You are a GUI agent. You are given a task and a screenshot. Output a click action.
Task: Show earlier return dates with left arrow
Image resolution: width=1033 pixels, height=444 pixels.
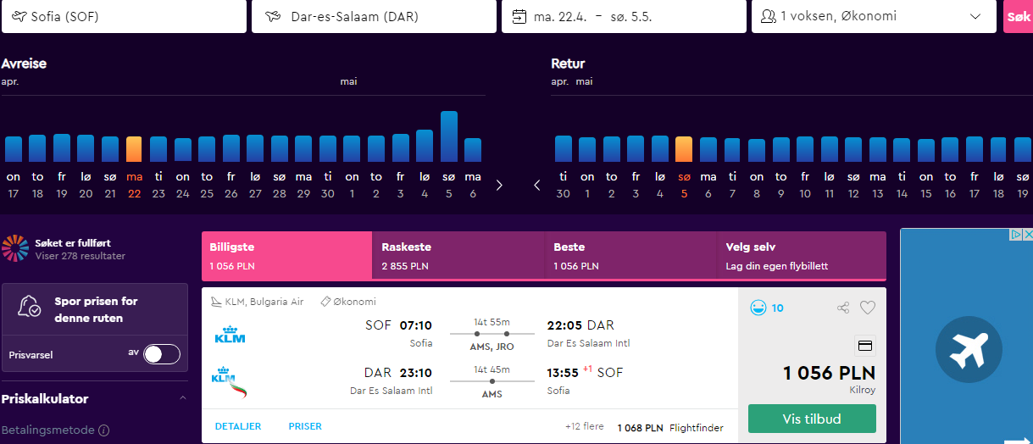537,185
